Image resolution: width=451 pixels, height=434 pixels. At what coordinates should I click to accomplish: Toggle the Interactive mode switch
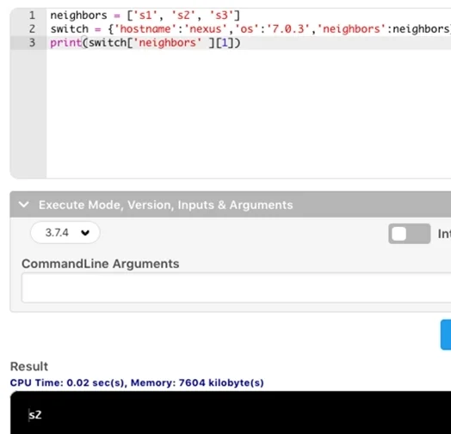410,234
